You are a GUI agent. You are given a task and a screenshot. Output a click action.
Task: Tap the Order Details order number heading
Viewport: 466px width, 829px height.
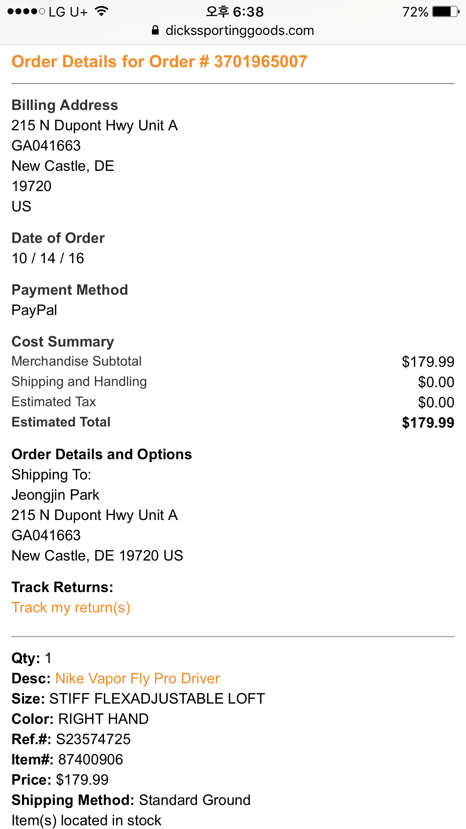[x=159, y=62]
